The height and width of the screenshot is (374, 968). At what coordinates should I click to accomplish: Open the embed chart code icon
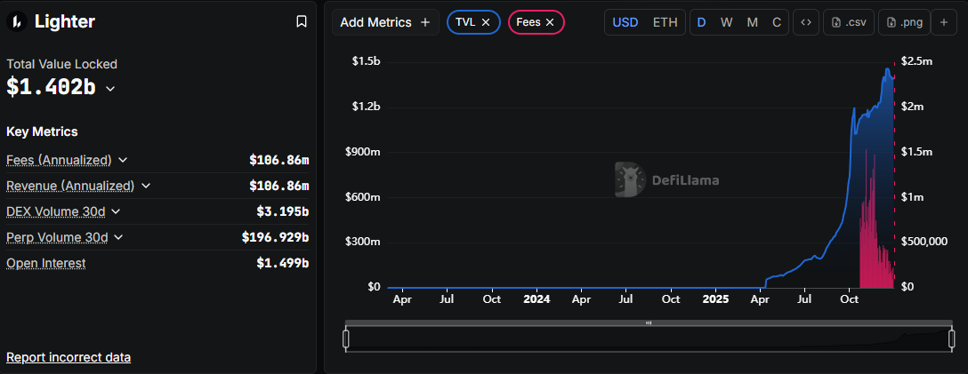tap(805, 22)
